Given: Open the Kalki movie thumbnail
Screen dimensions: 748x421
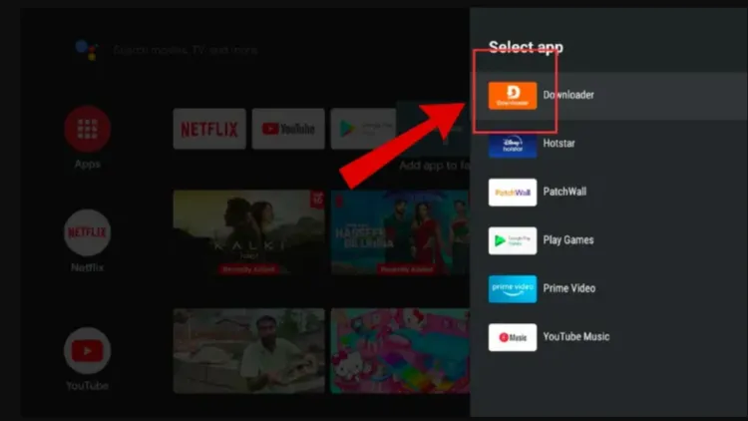Looking at the screenshot, I should (x=249, y=232).
